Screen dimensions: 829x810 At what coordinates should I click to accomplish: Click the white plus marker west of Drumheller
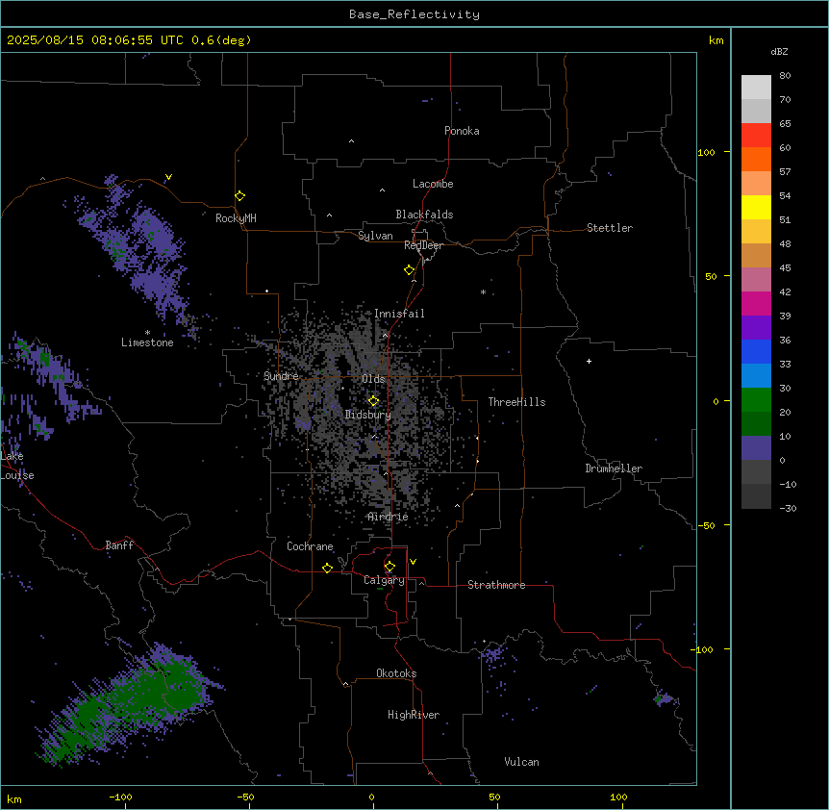(589, 361)
